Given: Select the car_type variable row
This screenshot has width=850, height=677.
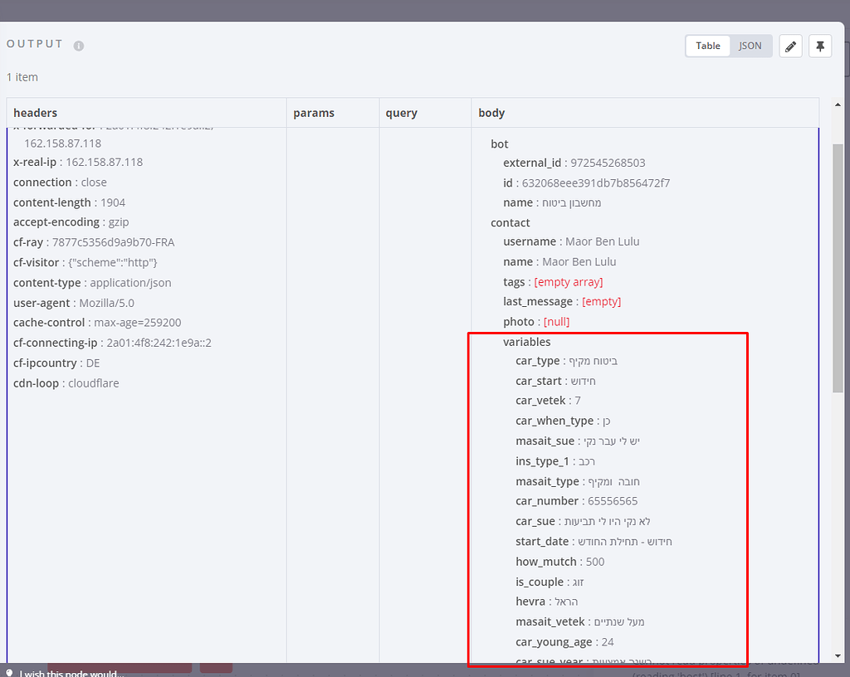Looking at the screenshot, I should [564, 360].
